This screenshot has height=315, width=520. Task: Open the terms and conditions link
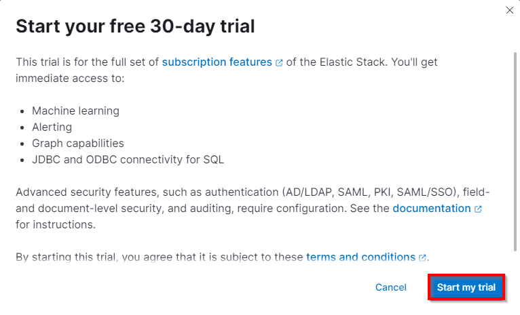[x=361, y=257]
